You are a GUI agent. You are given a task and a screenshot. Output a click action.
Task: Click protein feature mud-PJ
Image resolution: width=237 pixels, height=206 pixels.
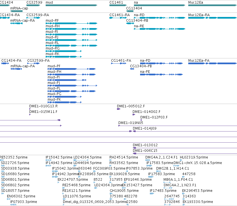(72, 86)
